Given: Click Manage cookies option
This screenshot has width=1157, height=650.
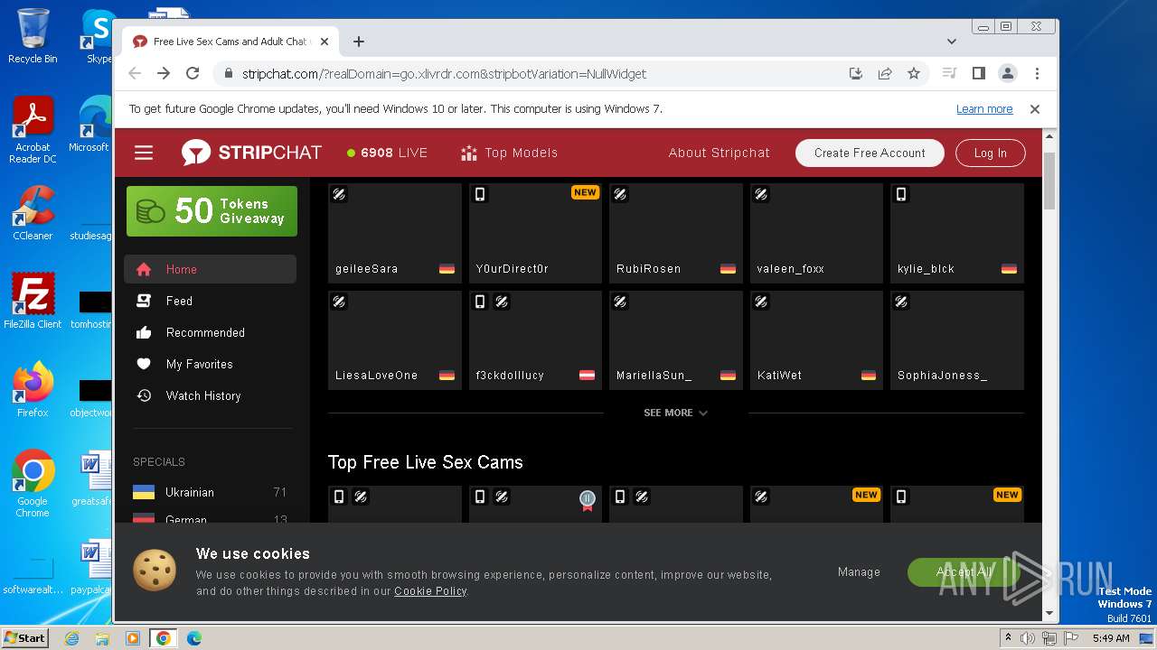Looking at the screenshot, I should (859, 571).
